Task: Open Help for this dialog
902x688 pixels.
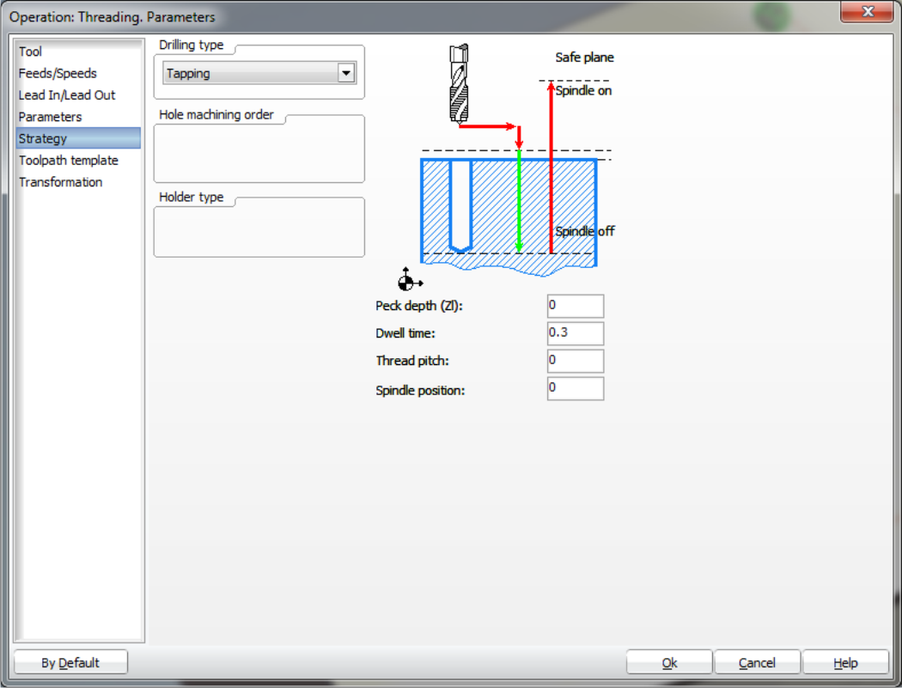Action: pyautogui.click(x=845, y=663)
